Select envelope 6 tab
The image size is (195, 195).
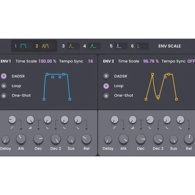click(x=140, y=46)
